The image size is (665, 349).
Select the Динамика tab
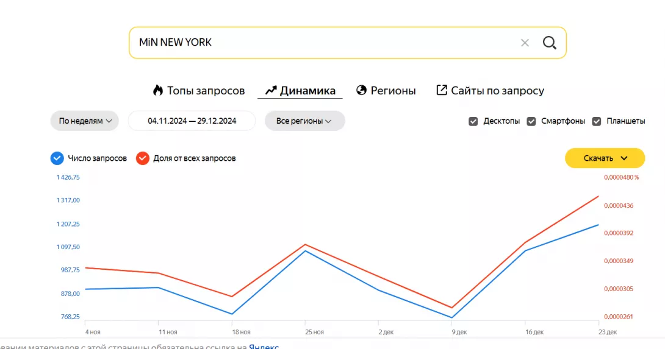(x=300, y=91)
